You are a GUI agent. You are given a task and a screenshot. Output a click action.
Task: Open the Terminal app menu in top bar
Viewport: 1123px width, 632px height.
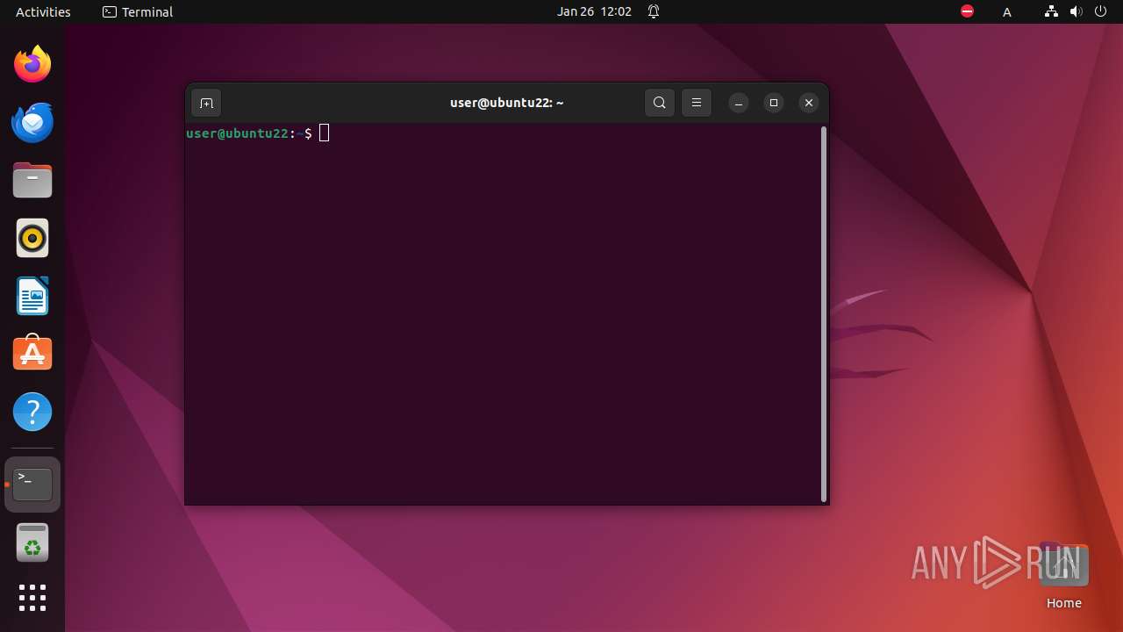[x=138, y=11]
